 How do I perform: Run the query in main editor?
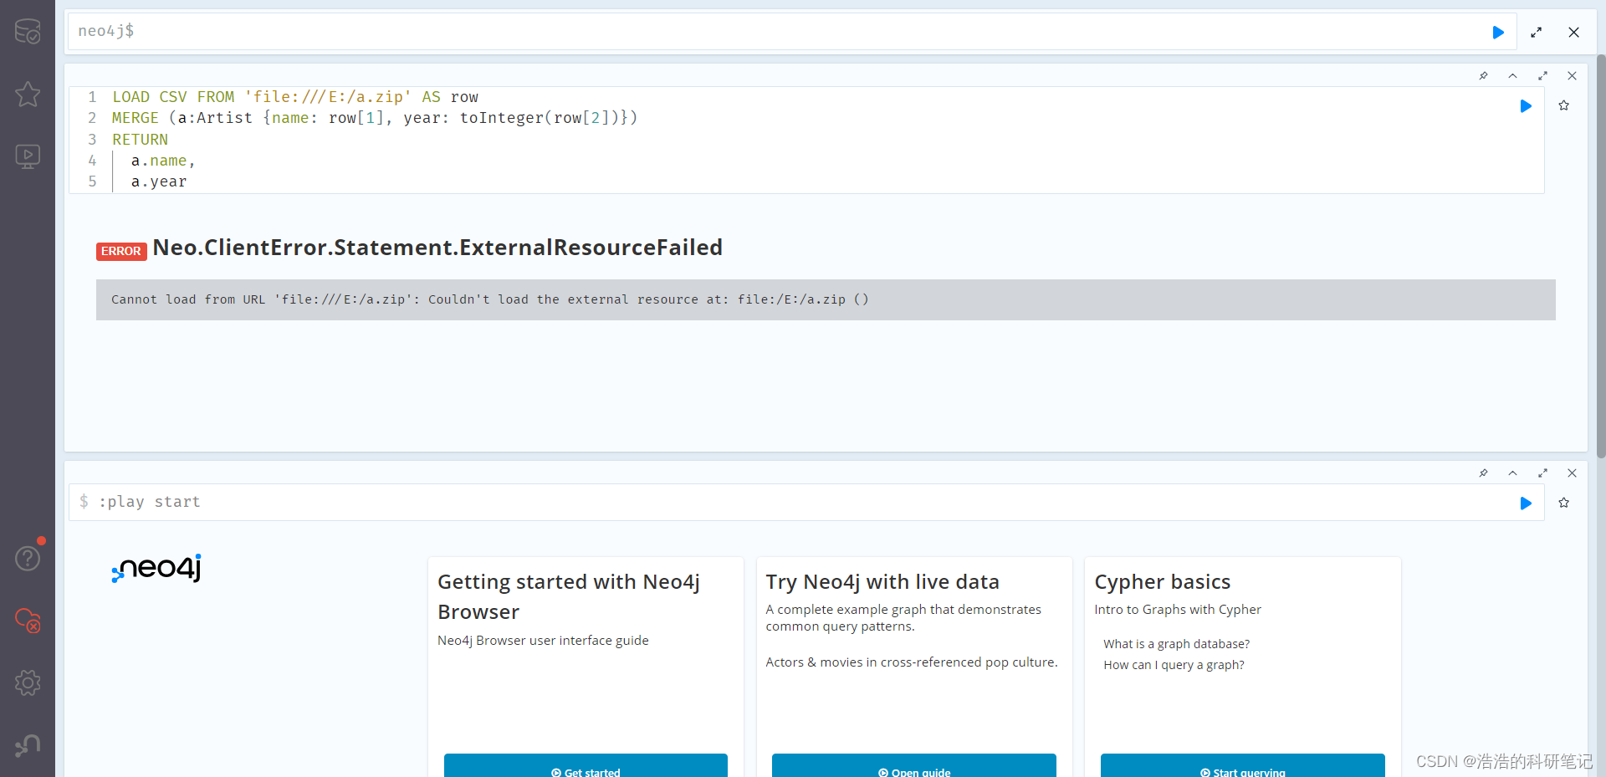[1498, 32]
